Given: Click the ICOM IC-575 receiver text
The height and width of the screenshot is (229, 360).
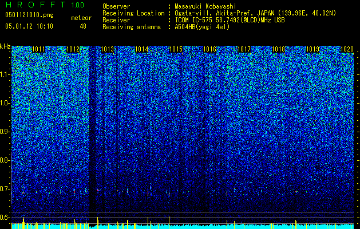Looking at the screenshot, I should pyautogui.click(x=230, y=20).
